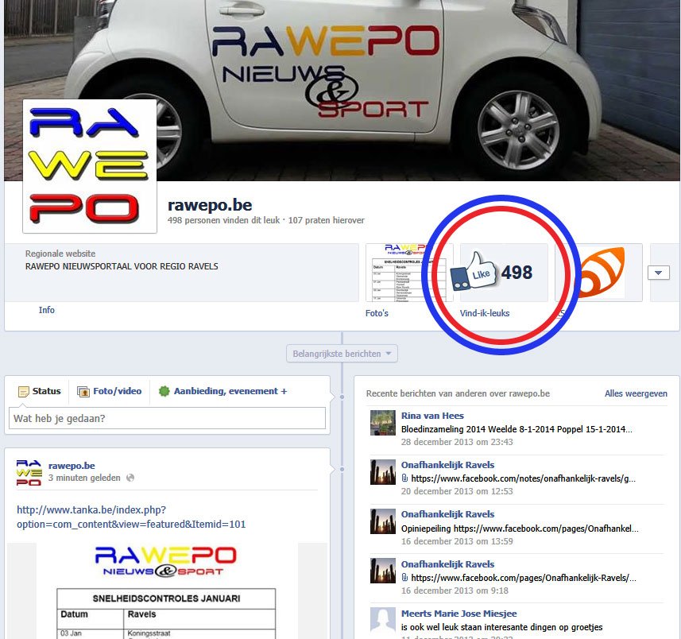
Task: Choose Aanbieding, evenement + option
Action: coord(223,391)
